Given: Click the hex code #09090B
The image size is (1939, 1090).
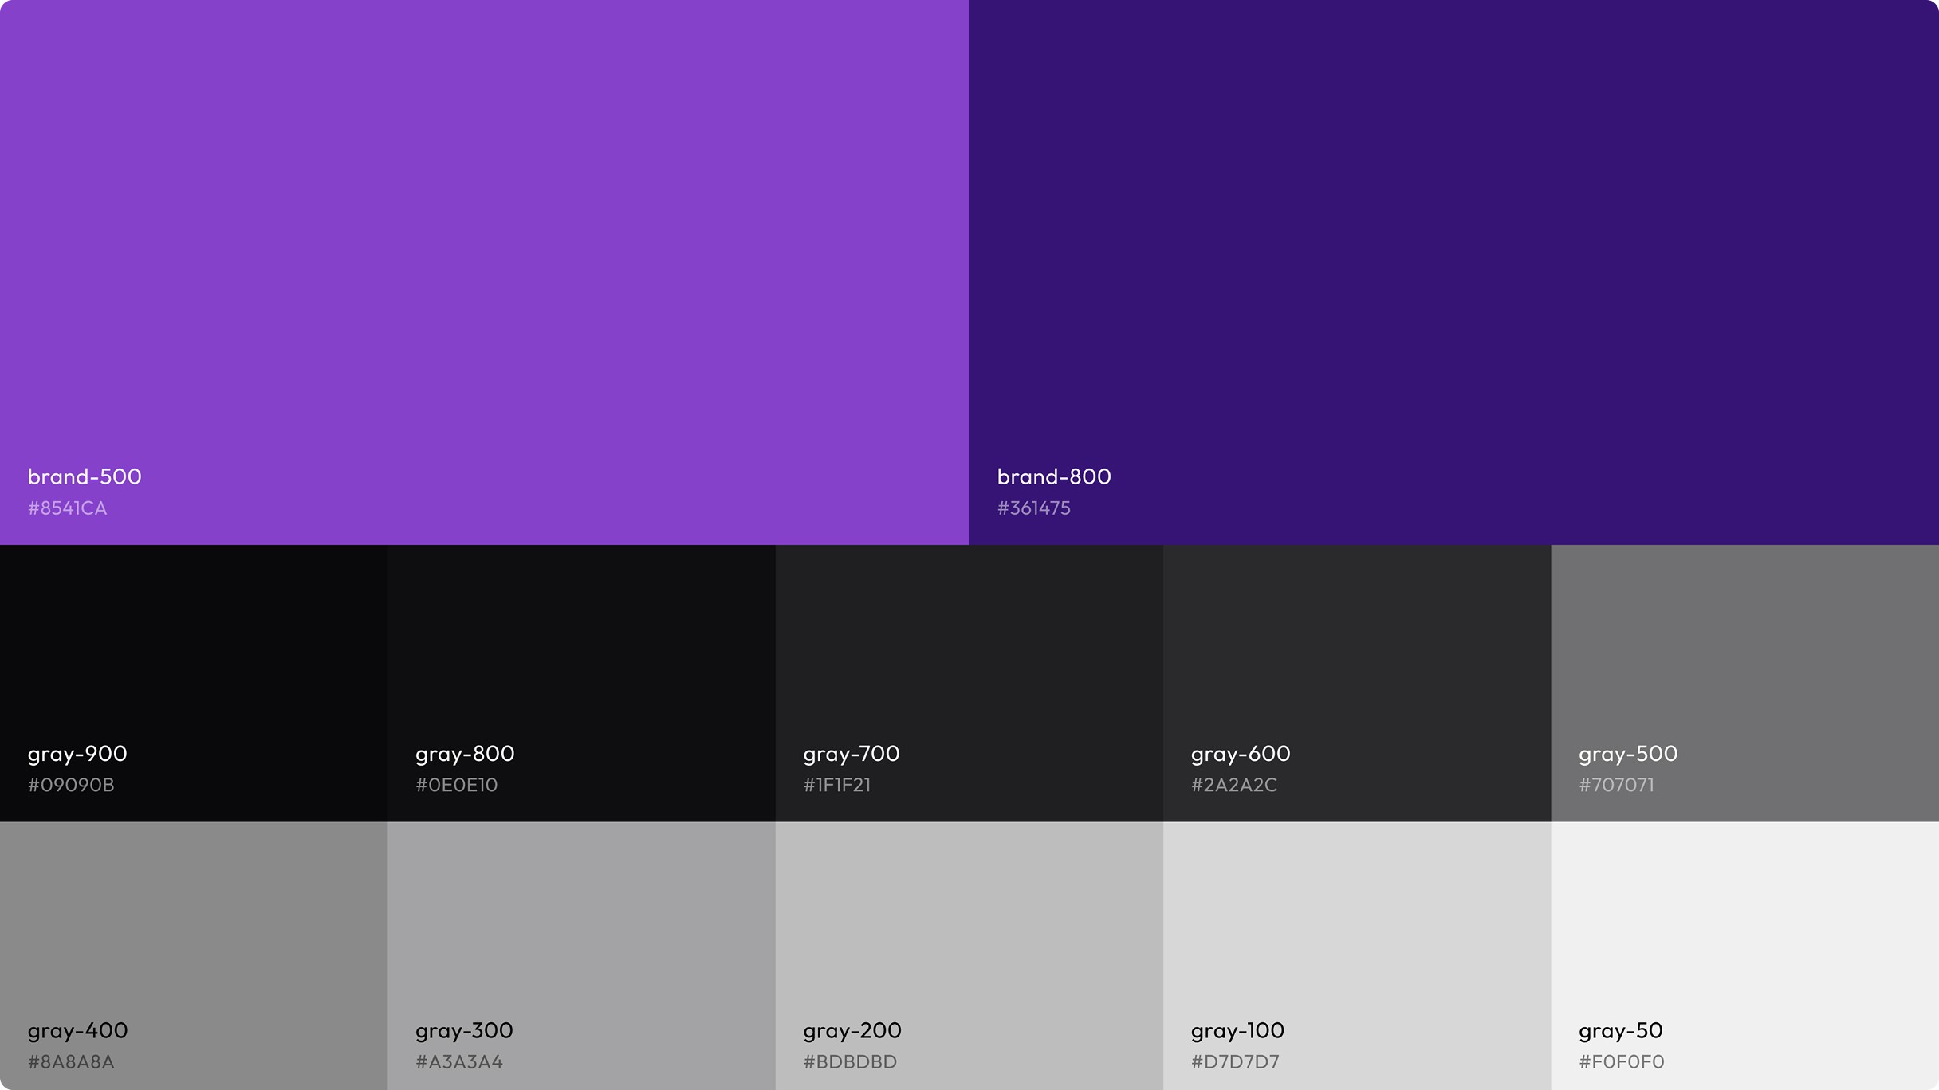Looking at the screenshot, I should point(71,784).
